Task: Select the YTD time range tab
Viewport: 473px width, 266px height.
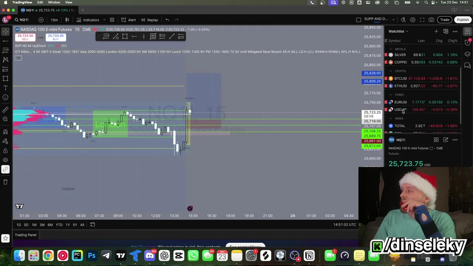Action: [59, 225]
